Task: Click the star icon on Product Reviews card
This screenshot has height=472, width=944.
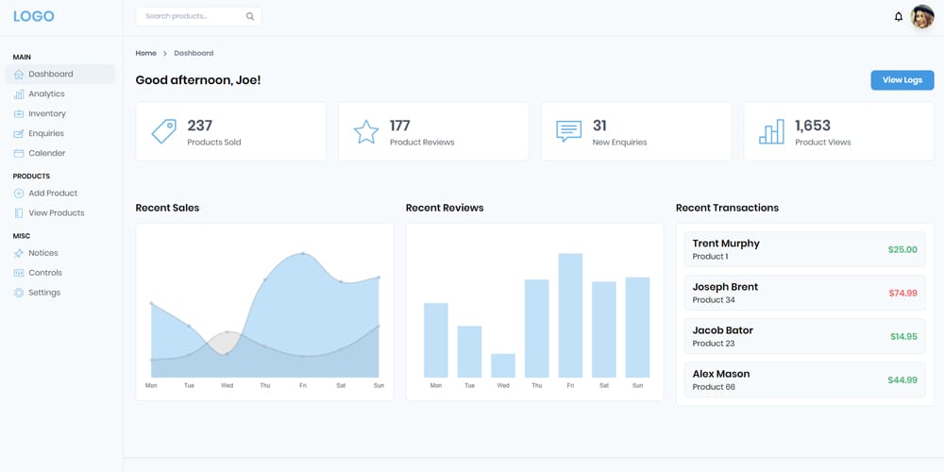Action: pos(366,131)
